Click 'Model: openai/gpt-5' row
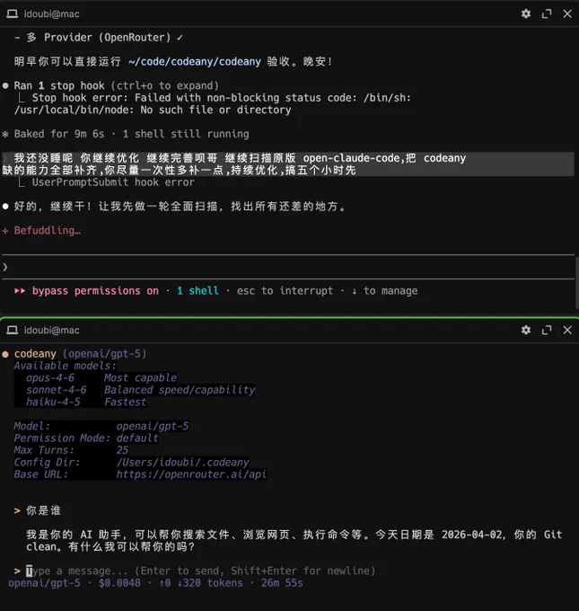Image resolution: width=579 pixels, height=611 pixels. (x=101, y=426)
